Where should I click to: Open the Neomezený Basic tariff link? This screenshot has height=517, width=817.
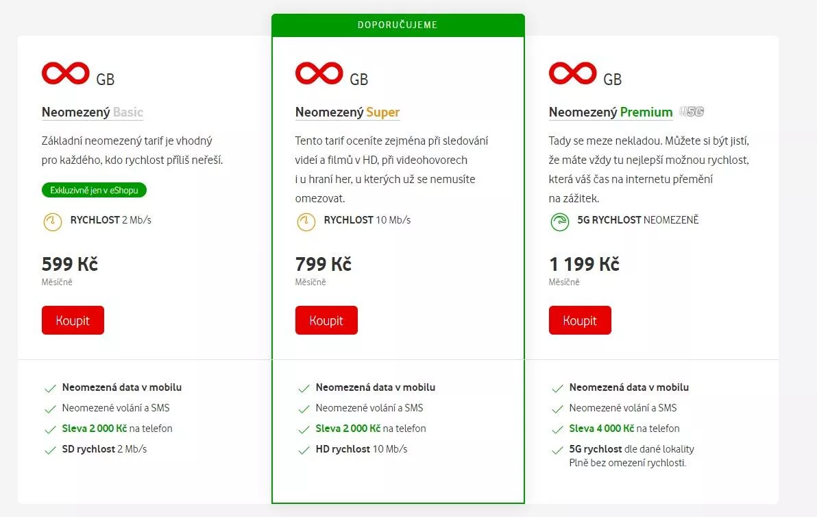[92, 112]
